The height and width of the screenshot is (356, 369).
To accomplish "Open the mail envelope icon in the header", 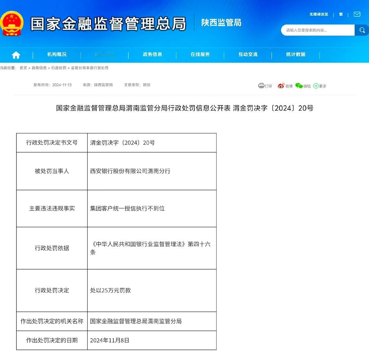I will 357,14.
